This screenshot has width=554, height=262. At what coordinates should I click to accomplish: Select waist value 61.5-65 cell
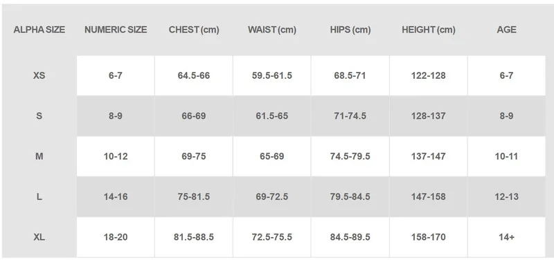point(271,115)
